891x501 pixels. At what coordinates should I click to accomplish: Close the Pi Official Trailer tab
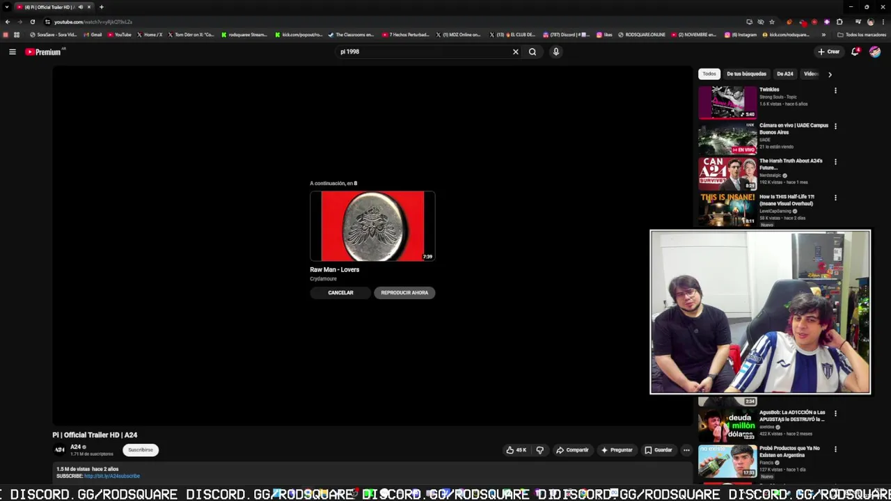89,7
